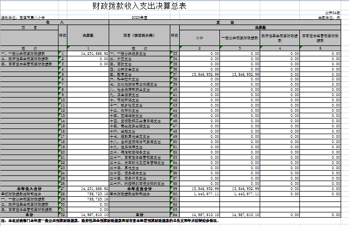Select the 二、外交支出 cell
349x226 pixels.
[x=139, y=59]
